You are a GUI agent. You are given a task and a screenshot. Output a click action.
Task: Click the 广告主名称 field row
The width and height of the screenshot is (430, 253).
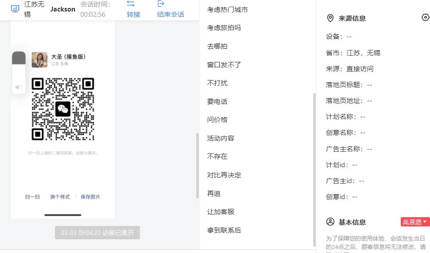[x=349, y=149]
